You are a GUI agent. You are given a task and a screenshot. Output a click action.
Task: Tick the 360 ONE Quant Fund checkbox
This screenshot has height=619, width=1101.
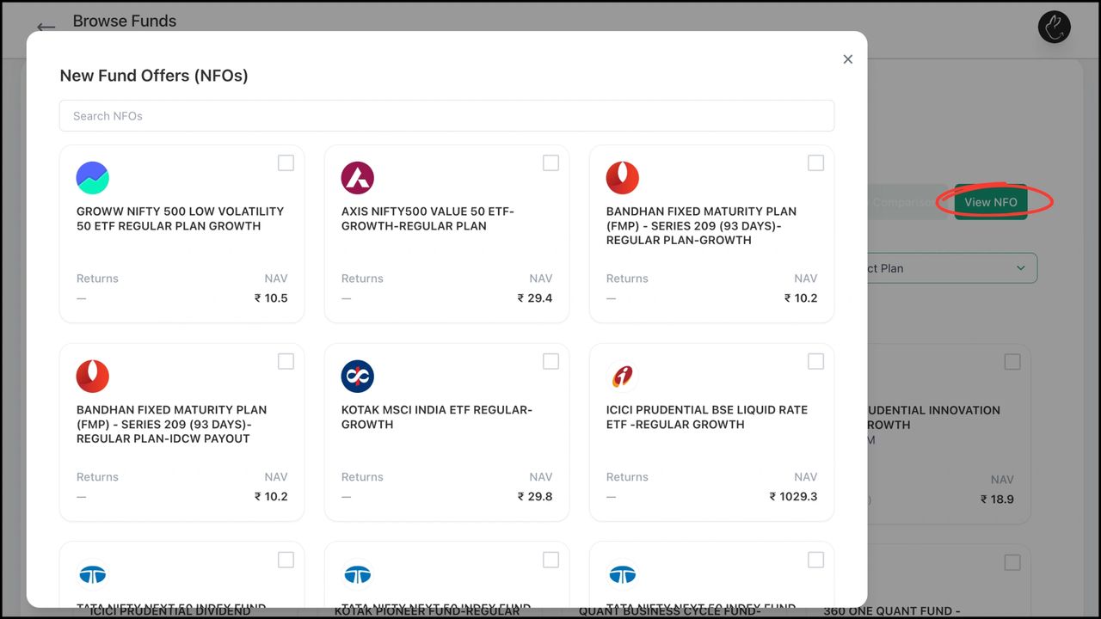click(1012, 562)
